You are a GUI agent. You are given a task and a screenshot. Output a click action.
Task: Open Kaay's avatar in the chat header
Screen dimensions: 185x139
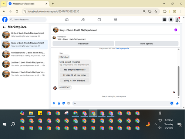click(56, 30)
